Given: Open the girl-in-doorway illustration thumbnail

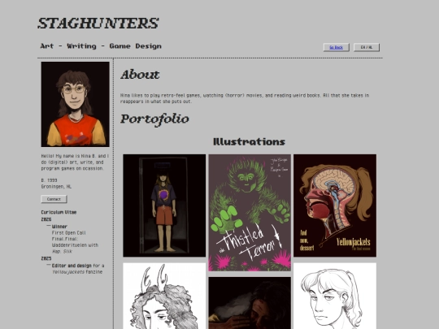Looking at the screenshot, I should [x=164, y=206].
